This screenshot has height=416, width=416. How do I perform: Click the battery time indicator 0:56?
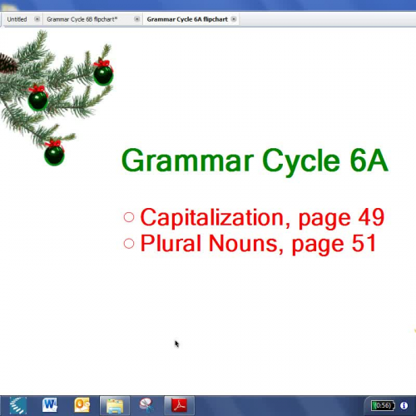(383, 406)
